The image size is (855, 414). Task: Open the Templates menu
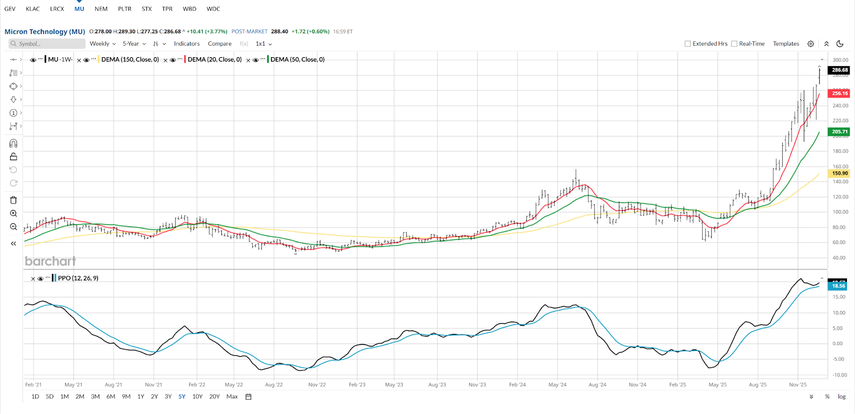click(786, 44)
